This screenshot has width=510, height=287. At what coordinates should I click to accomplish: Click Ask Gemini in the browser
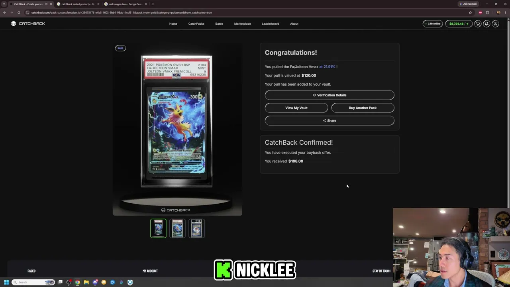[x=468, y=4]
